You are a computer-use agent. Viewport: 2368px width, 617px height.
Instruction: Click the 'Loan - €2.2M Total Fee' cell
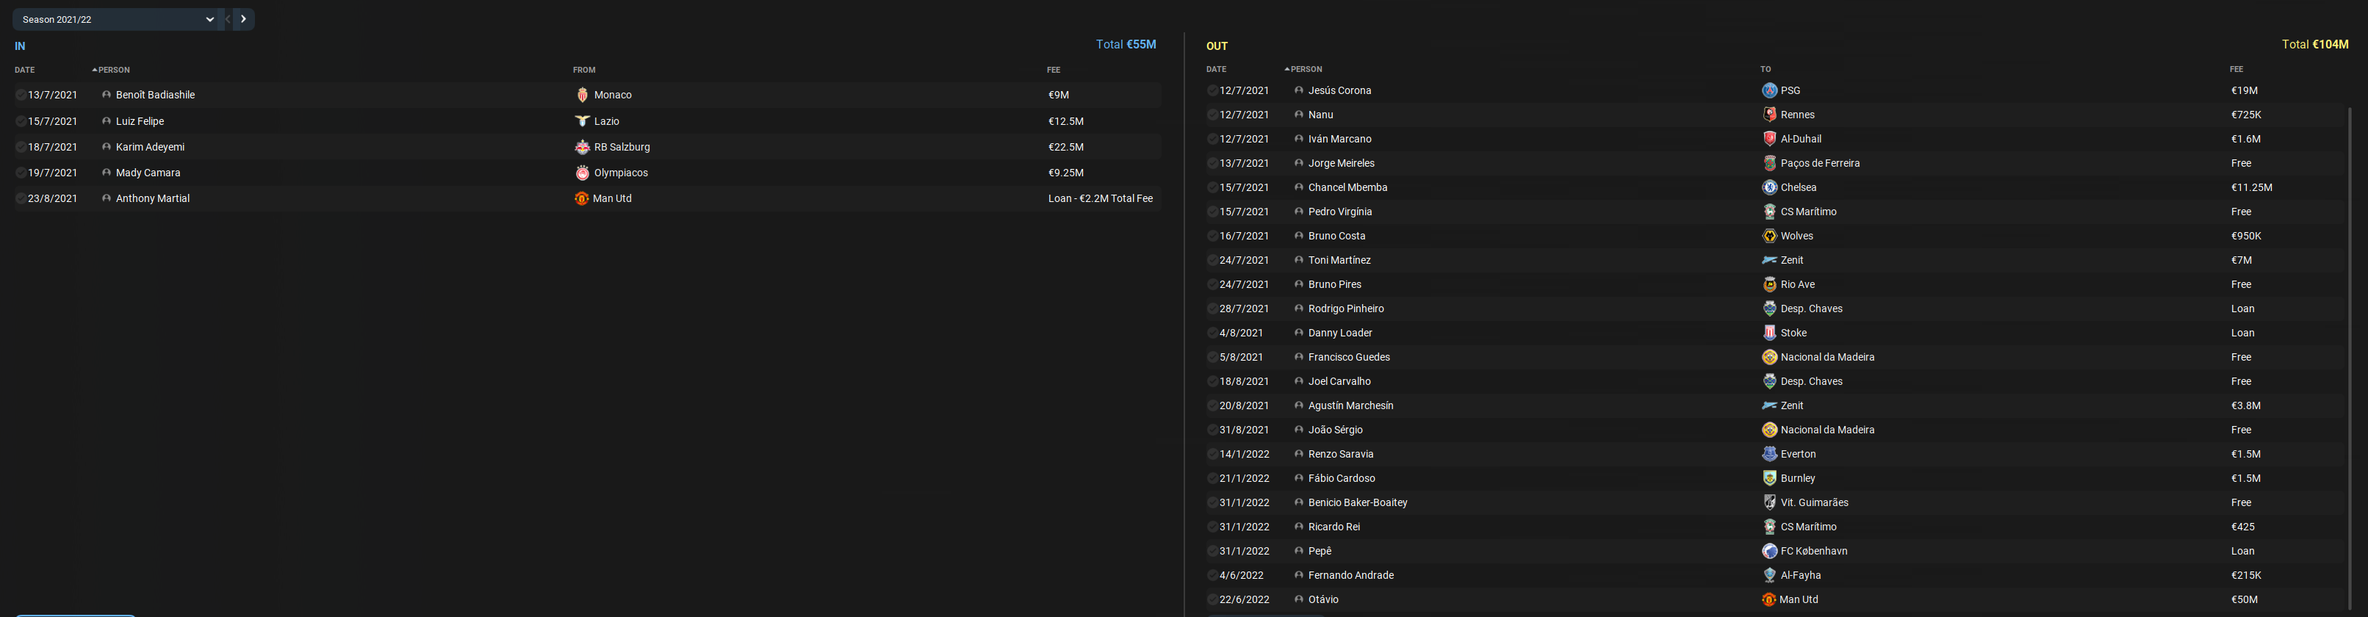pyautogui.click(x=1101, y=198)
